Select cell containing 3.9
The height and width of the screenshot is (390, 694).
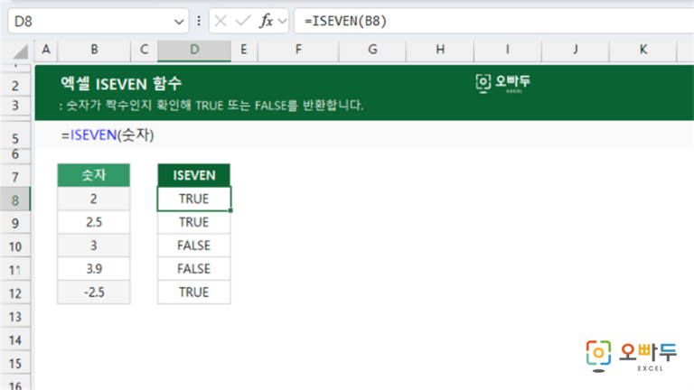(94, 269)
